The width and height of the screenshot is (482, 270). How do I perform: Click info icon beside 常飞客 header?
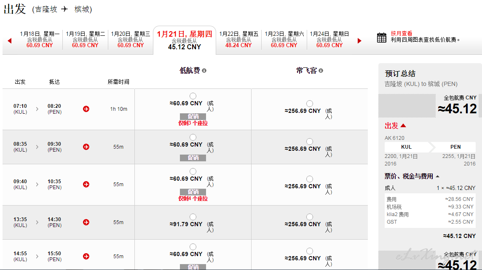coord(321,71)
